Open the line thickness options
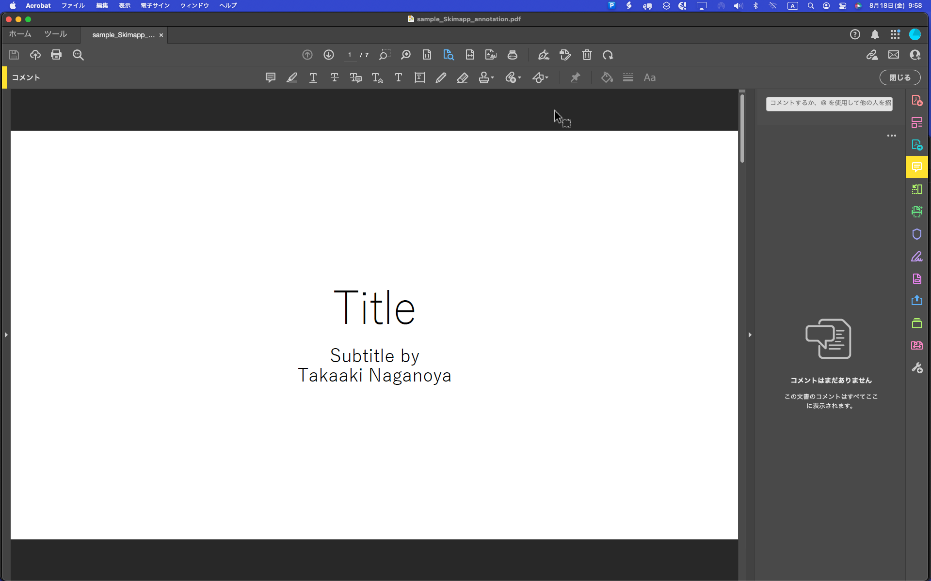The height and width of the screenshot is (581, 931). 628,77
